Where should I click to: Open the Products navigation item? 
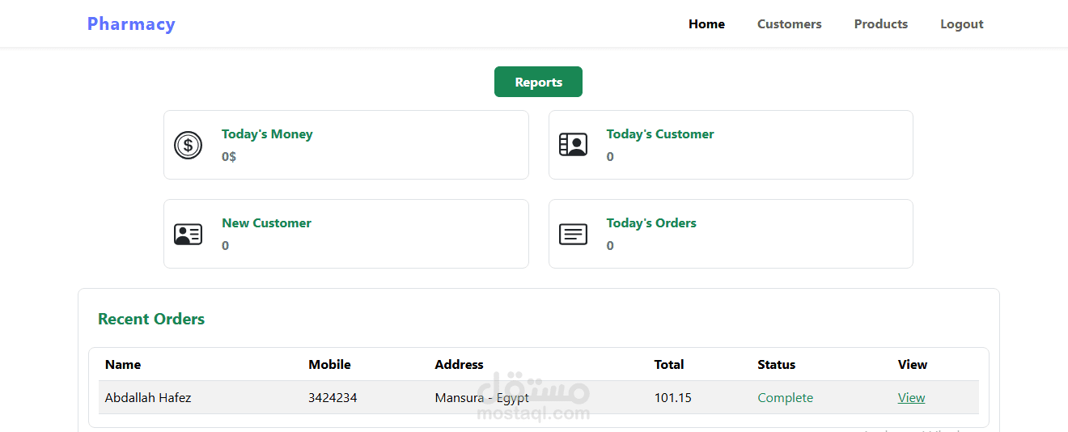[x=880, y=24]
